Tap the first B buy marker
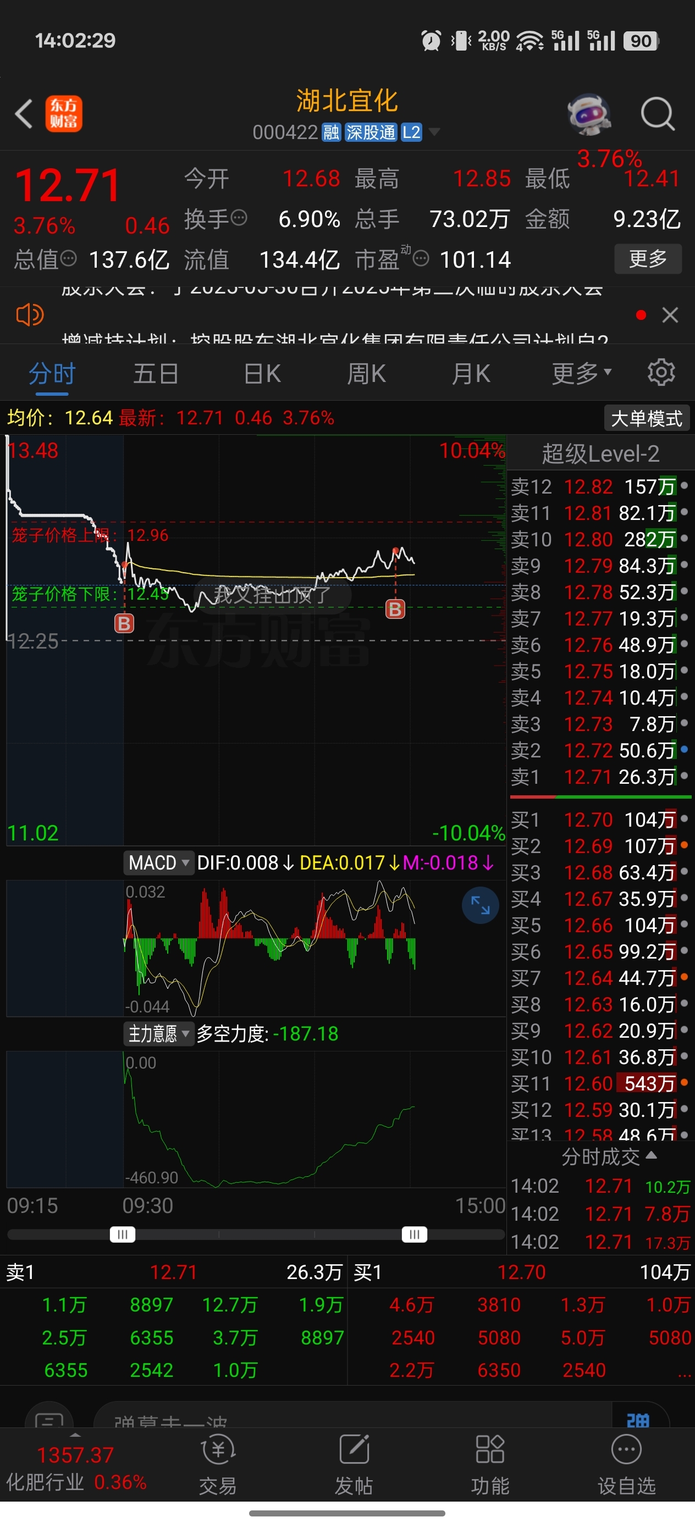This screenshot has width=695, height=1528. [124, 623]
